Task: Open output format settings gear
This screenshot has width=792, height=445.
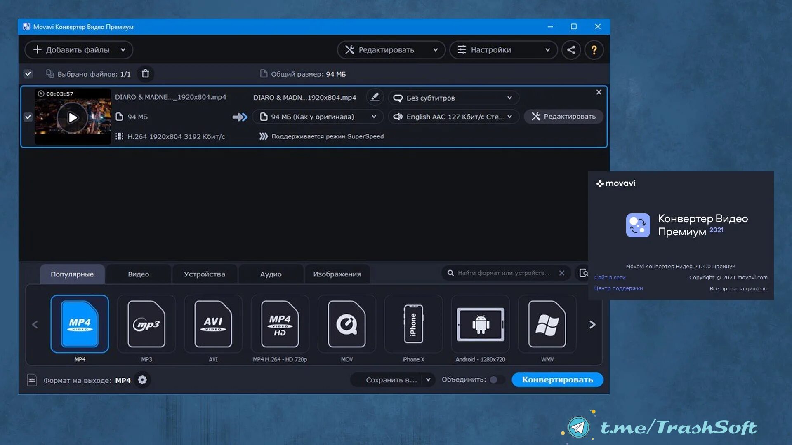Action: 142,380
